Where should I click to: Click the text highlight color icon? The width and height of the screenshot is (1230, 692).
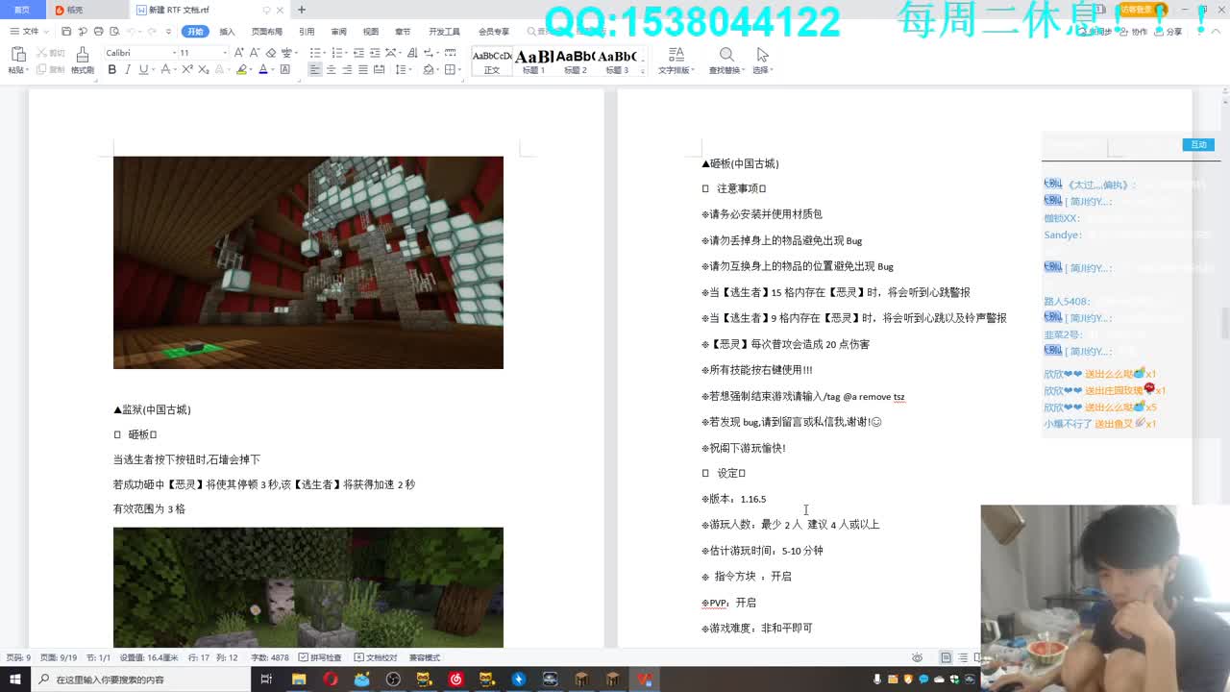click(x=241, y=70)
